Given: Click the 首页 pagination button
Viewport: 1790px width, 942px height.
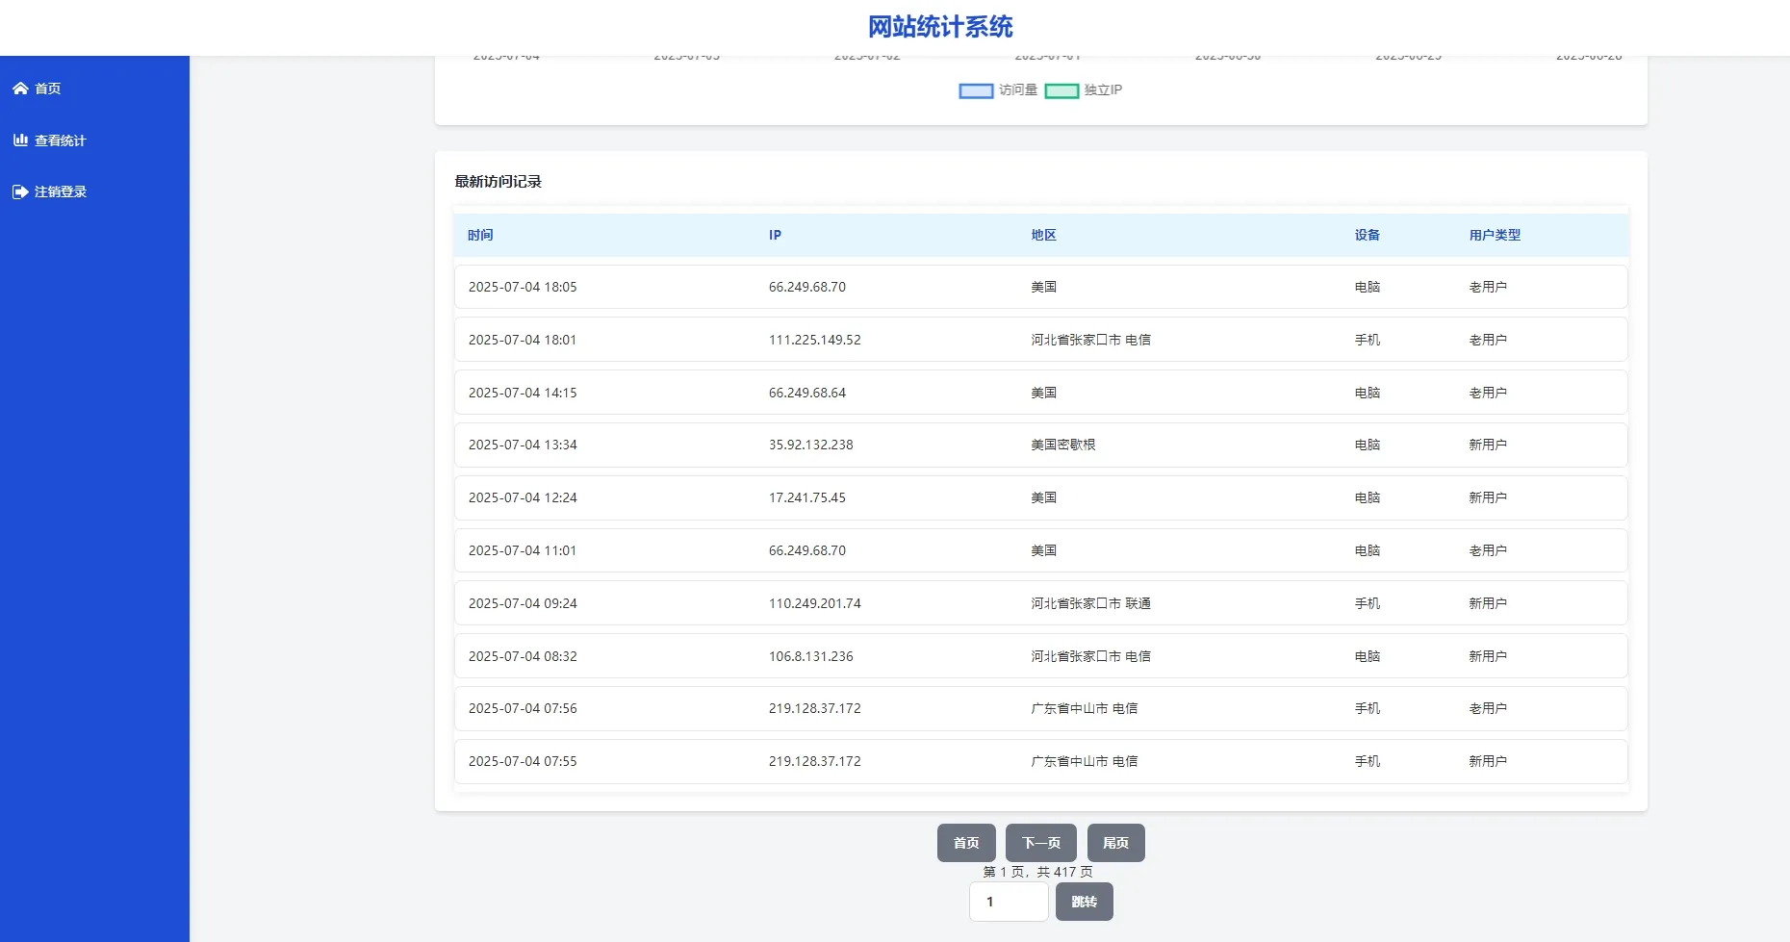Looking at the screenshot, I should pos(965,842).
